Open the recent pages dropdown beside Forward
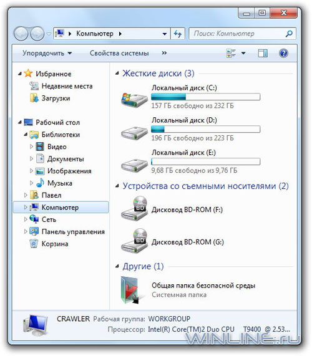Viewport: 312px width, 356px height. 49,34
